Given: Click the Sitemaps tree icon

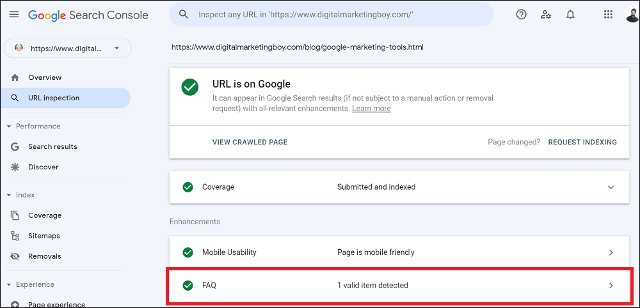Looking at the screenshot, I should [15, 236].
